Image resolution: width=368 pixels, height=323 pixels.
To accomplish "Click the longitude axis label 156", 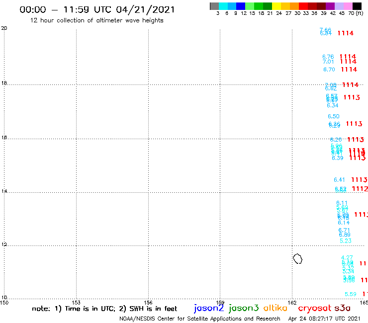I will 148,303.
